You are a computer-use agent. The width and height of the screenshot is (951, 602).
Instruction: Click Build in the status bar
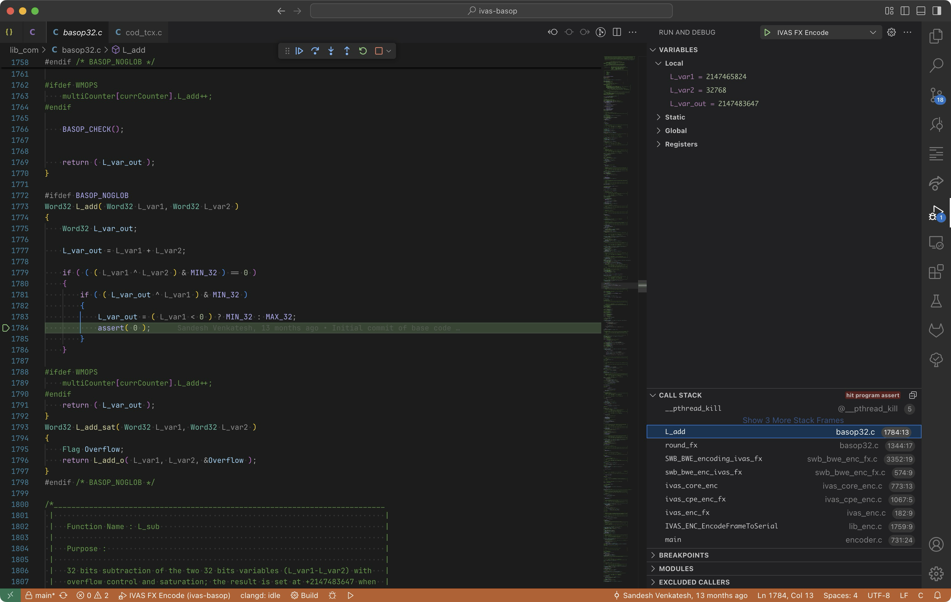[x=305, y=595]
